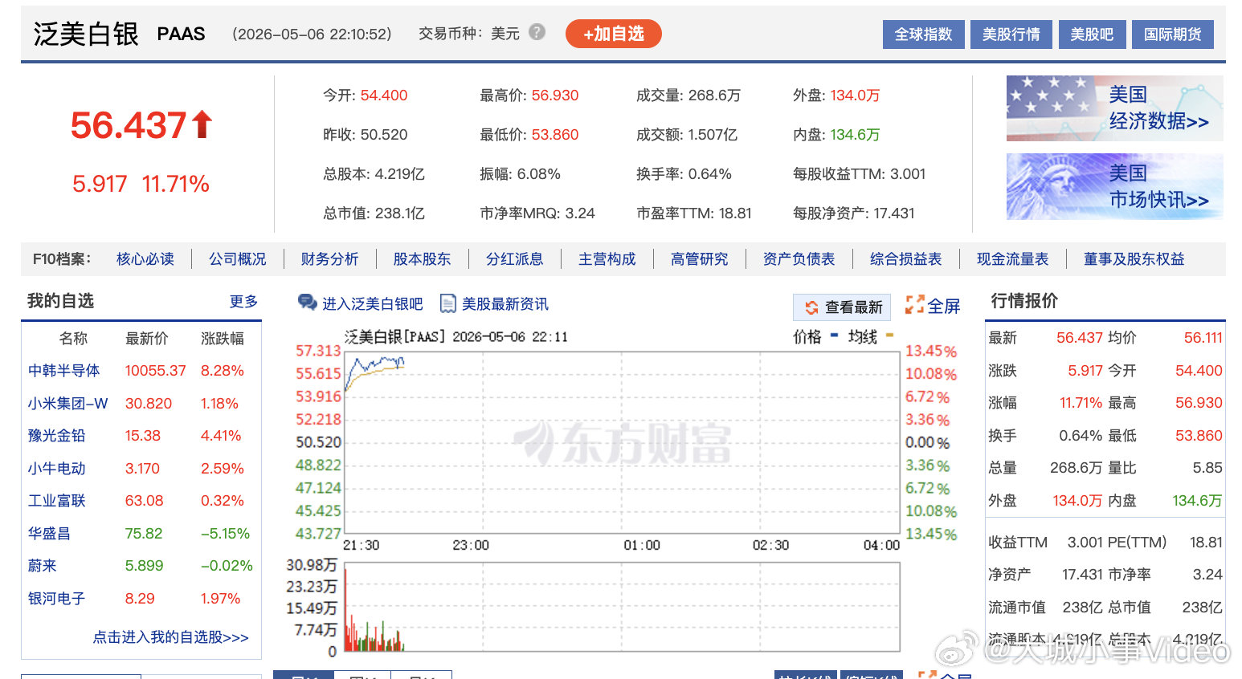Screen dimensions: 1242x679
Task: Click the refresh icon in 查看最新
Action: pyautogui.click(x=811, y=307)
